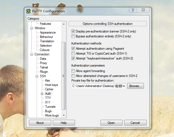Enable Allow attempted changes of username
Screen dimensions: 174x137
click(x=73, y=76)
